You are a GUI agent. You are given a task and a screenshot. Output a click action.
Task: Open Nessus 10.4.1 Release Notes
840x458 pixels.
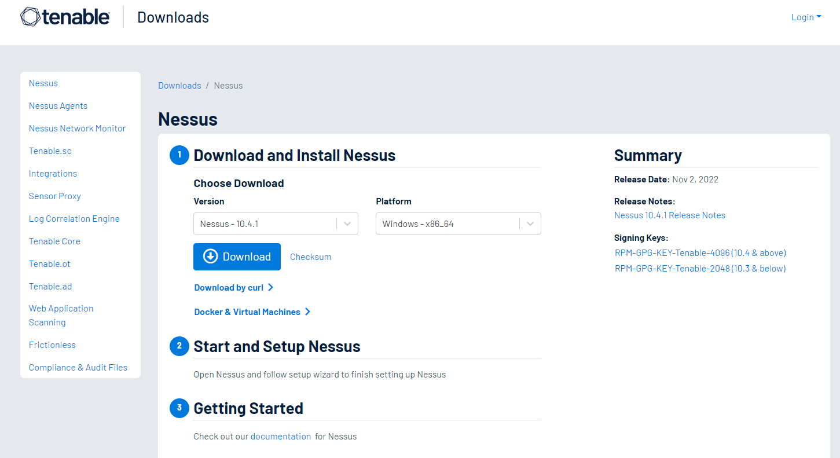coord(669,215)
